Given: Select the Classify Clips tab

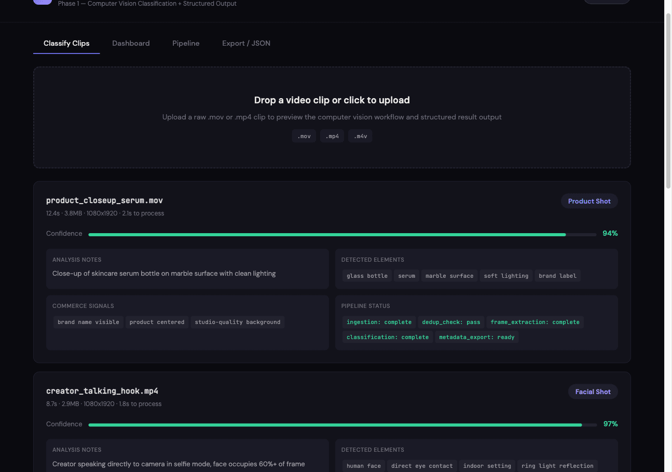Looking at the screenshot, I should pyautogui.click(x=66, y=43).
